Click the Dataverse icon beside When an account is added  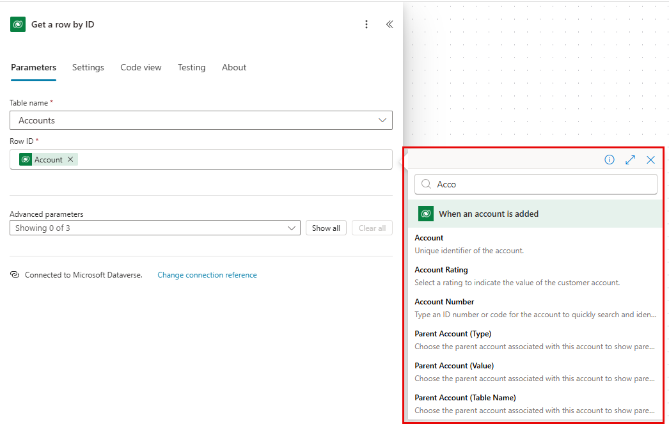click(x=426, y=214)
